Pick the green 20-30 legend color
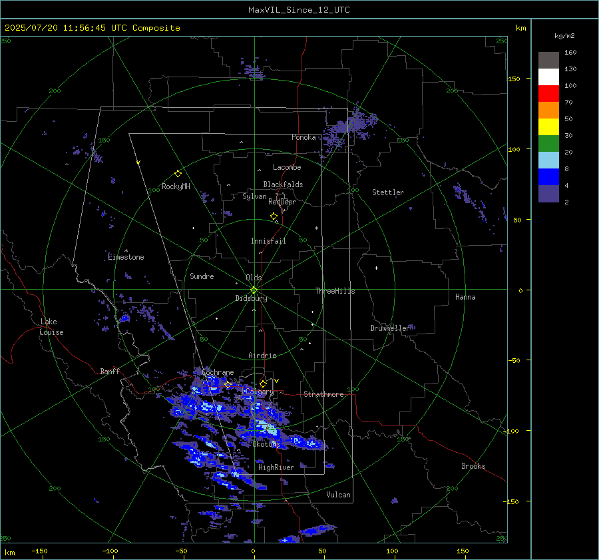Viewport: 599px width, 560px height. [548, 144]
